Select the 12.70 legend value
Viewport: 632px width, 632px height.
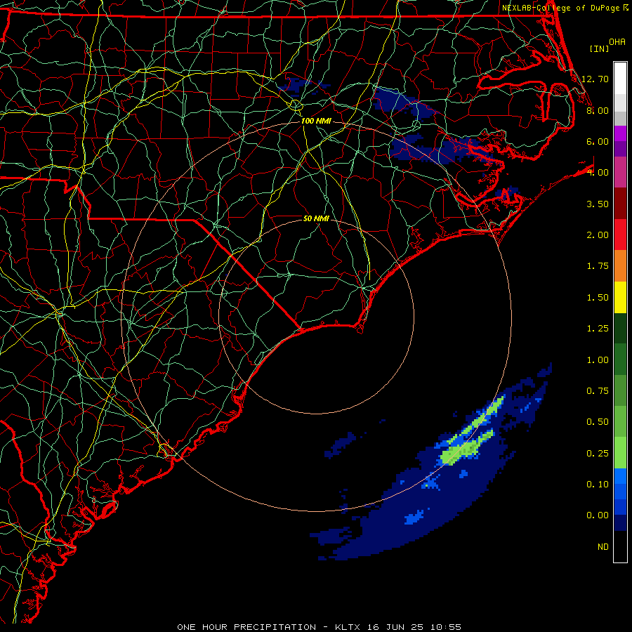pyautogui.click(x=595, y=79)
